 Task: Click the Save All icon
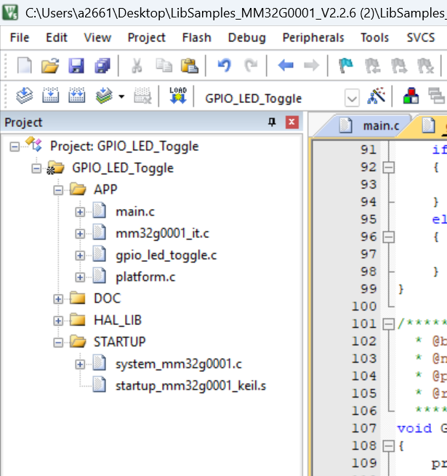(102, 66)
